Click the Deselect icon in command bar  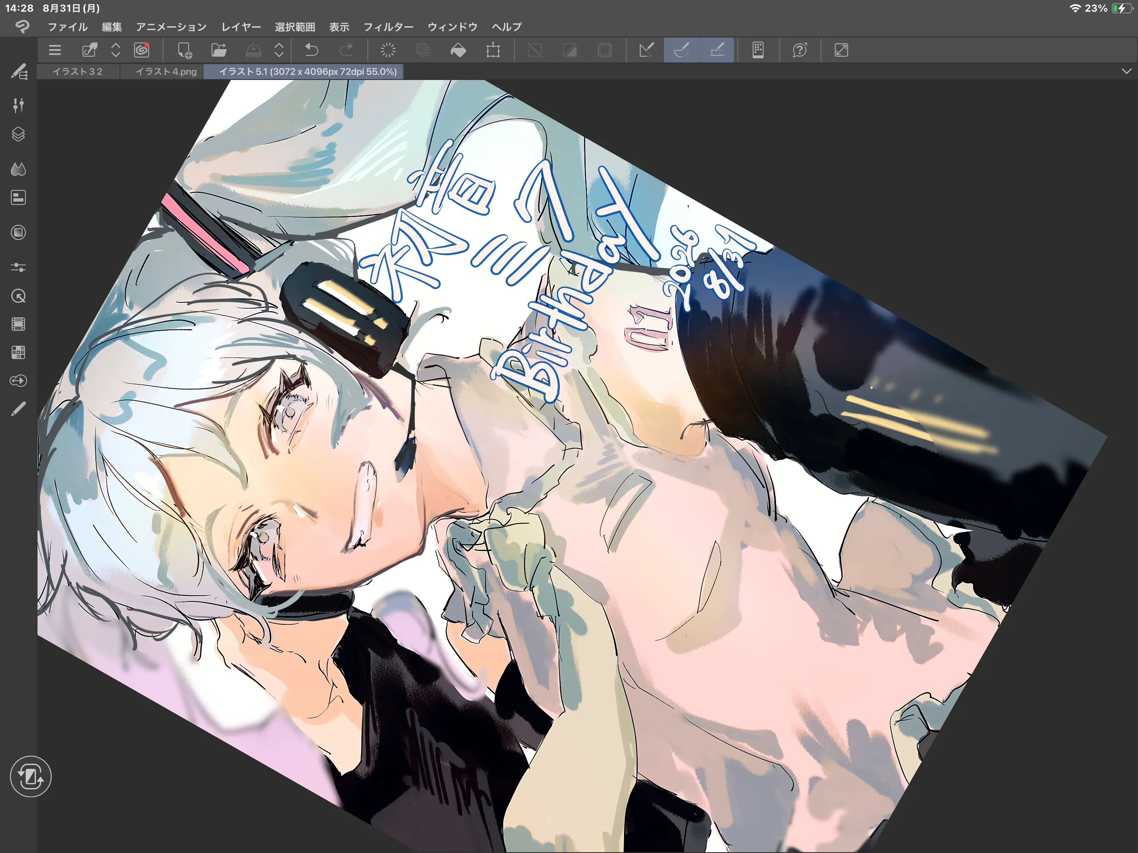[535, 50]
